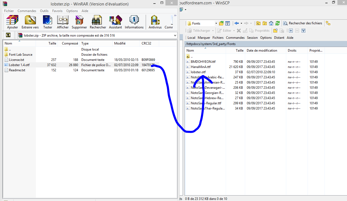This screenshot has width=347, height=201.
Task: Open the Télécharger dropdown arrow
Action: 213,31
